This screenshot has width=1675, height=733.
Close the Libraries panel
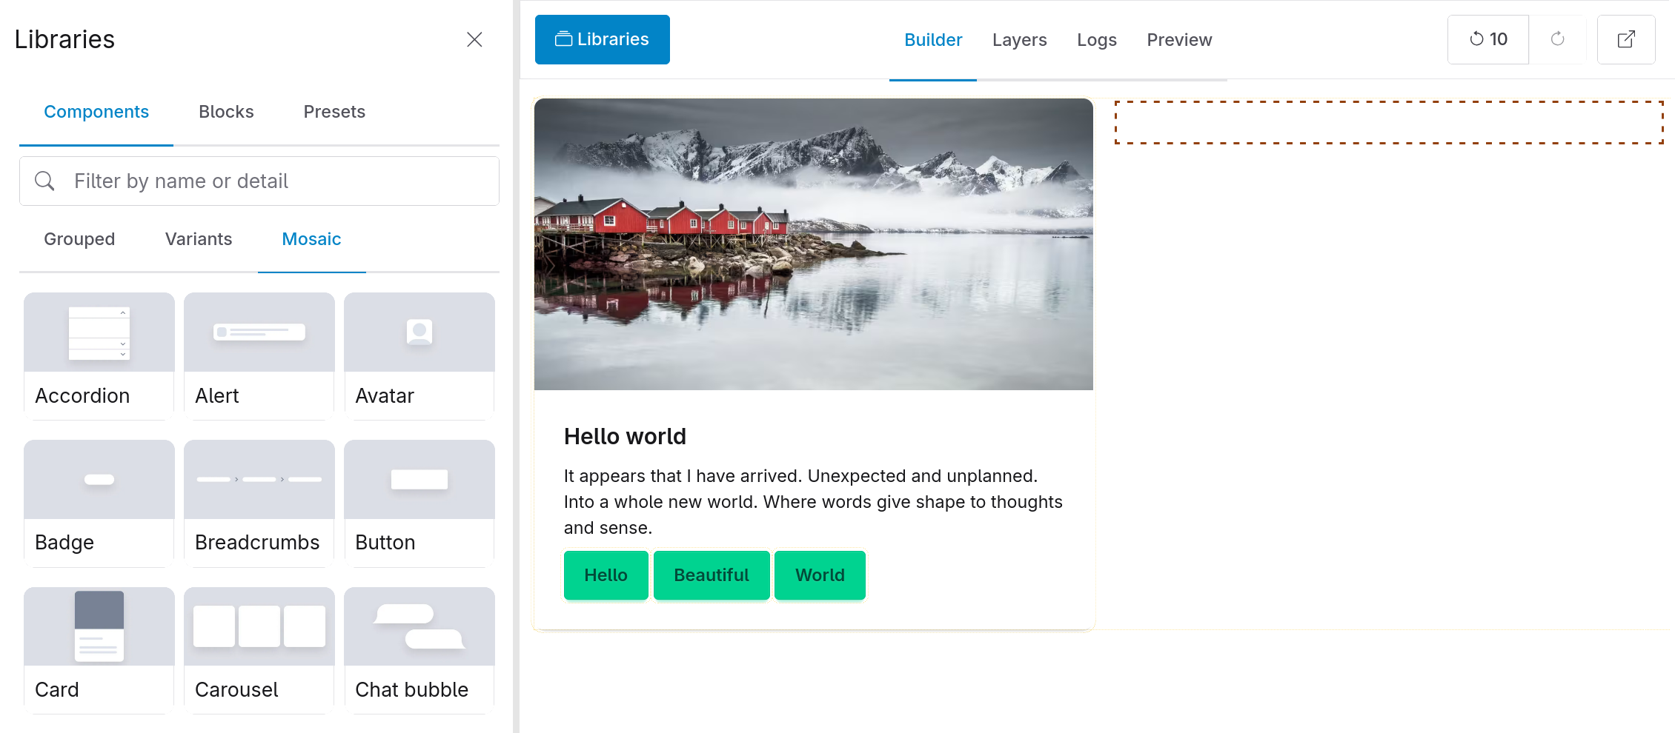coord(474,39)
